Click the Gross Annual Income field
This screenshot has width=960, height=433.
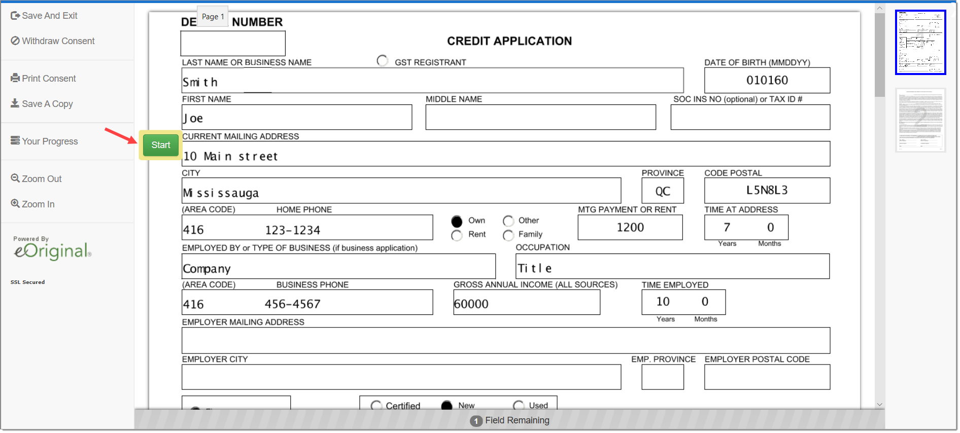(527, 302)
